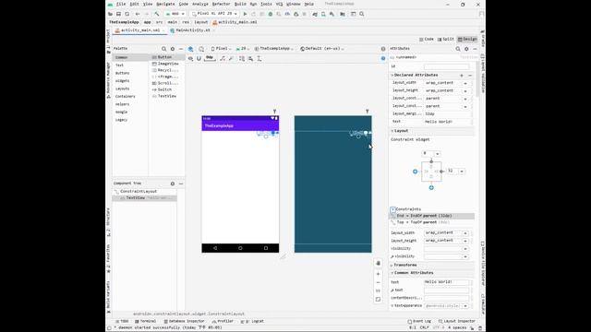Open the app run configuration dropdown
The width and height of the screenshot is (591, 332).
[x=175, y=14]
